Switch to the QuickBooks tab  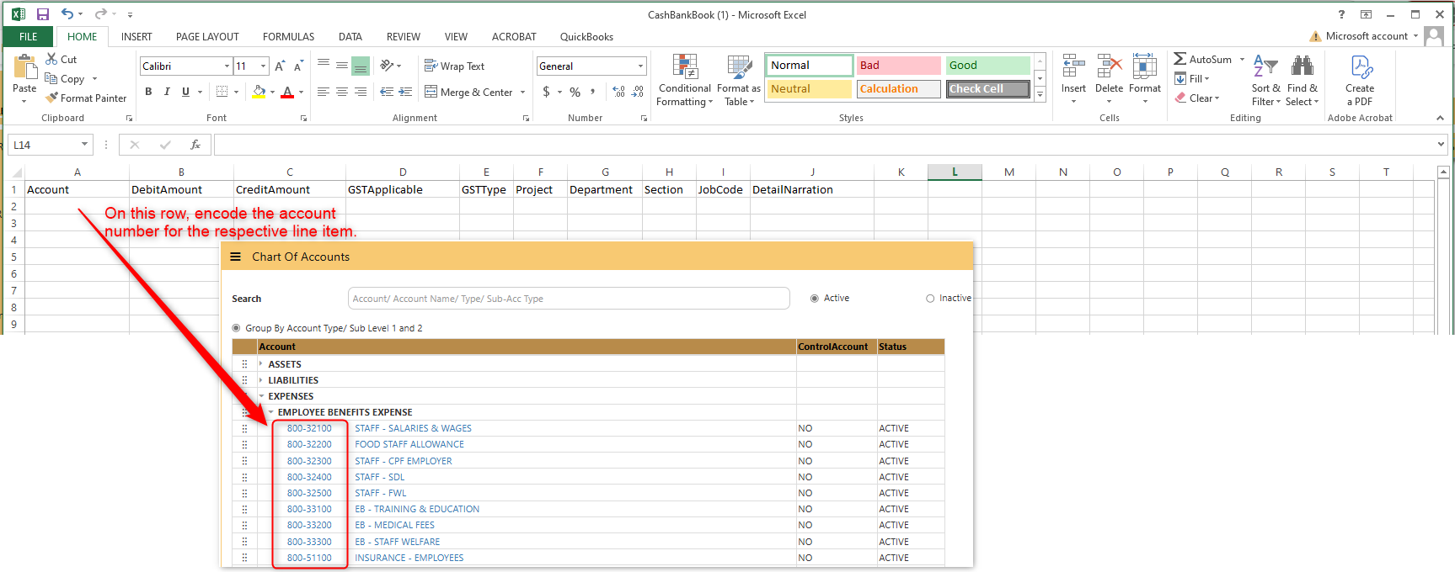pyautogui.click(x=586, y=36)
